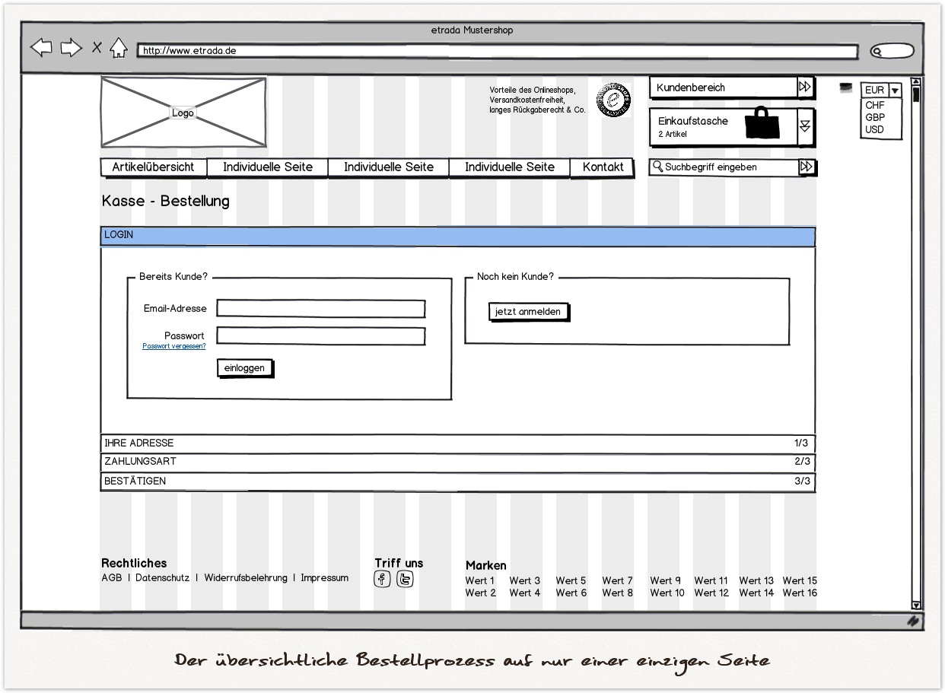The height and width of the screenshot is (693, 945).
Task: Switch to the Kontakt navigation tab
Action: [602, 167]
